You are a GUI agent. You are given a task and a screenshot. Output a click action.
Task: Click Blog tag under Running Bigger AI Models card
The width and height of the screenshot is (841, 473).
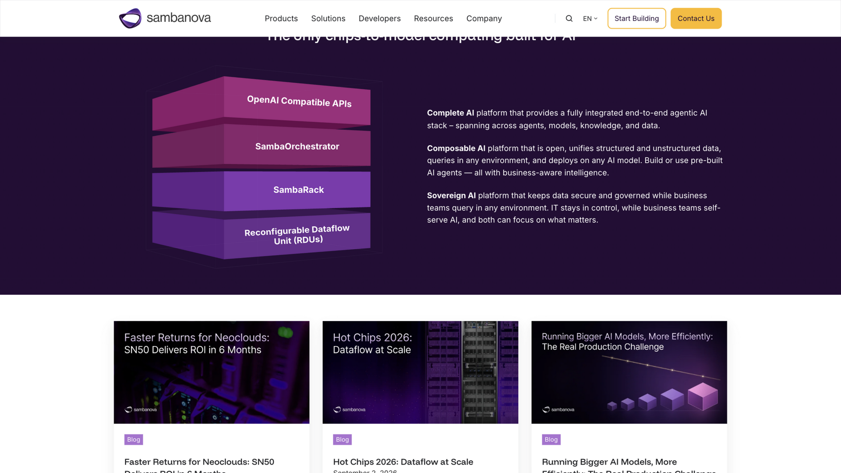point(551,439)
